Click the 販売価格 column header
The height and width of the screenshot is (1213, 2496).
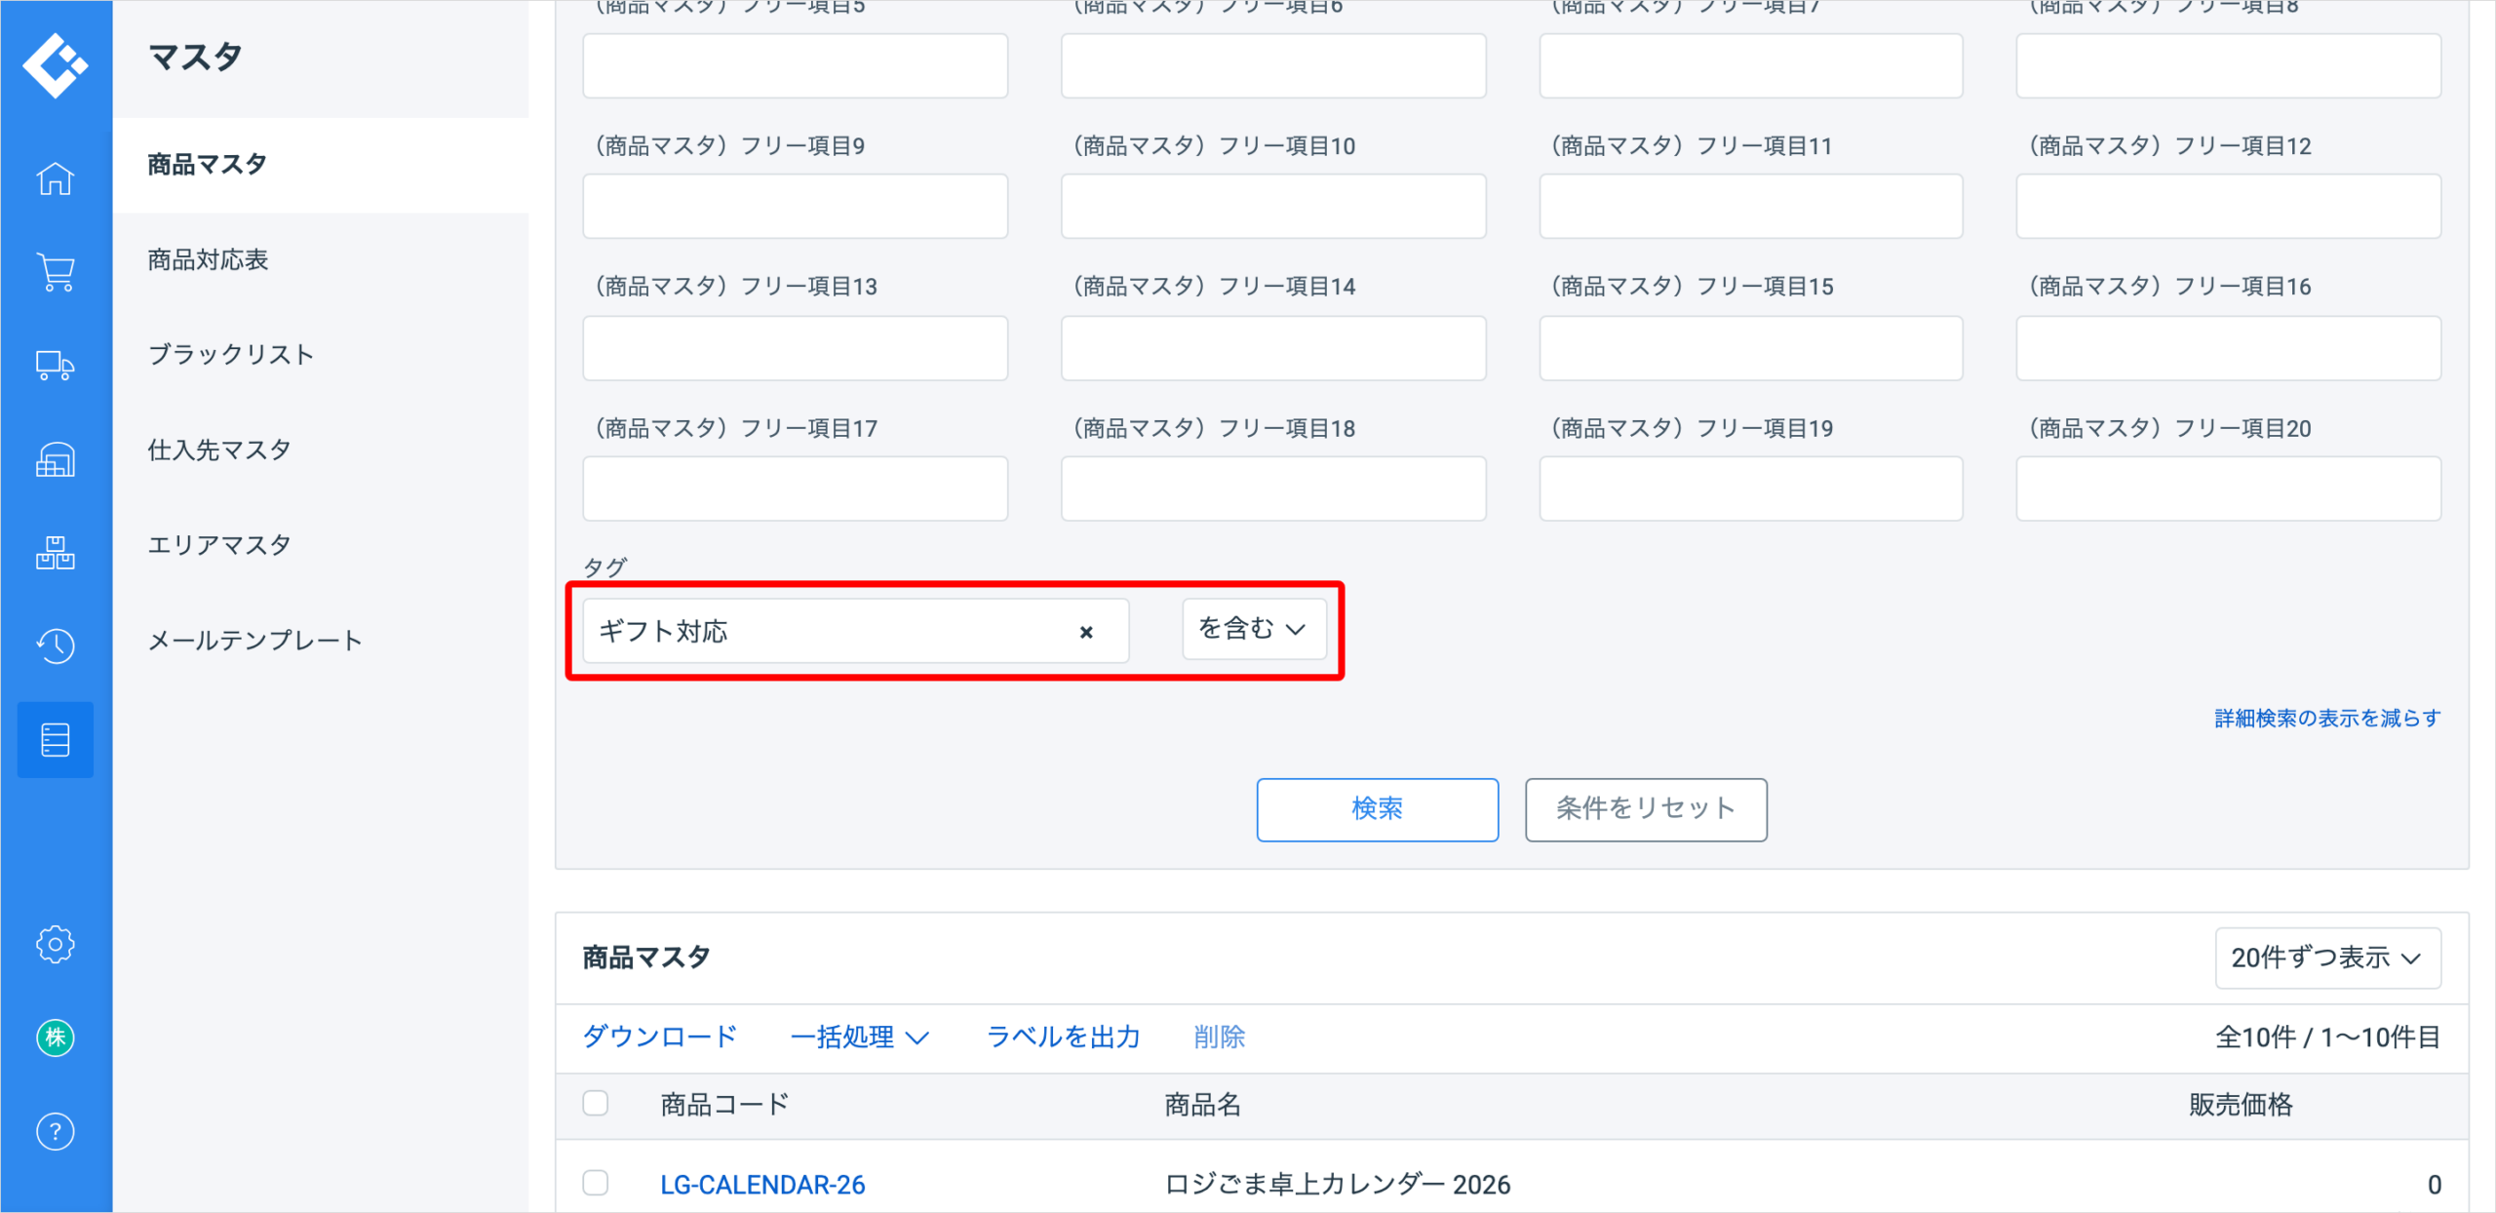2241,1105
